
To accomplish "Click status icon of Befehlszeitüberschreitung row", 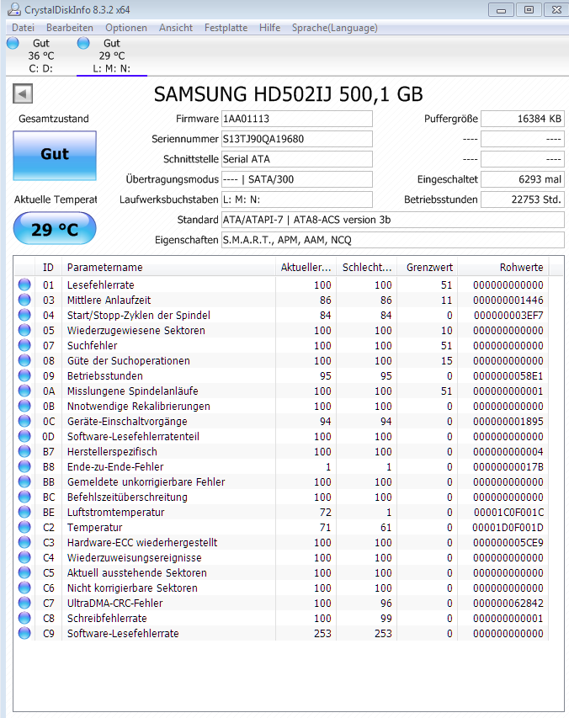I will tap(24, 497).
